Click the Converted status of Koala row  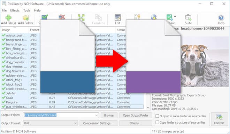(124, 98)
